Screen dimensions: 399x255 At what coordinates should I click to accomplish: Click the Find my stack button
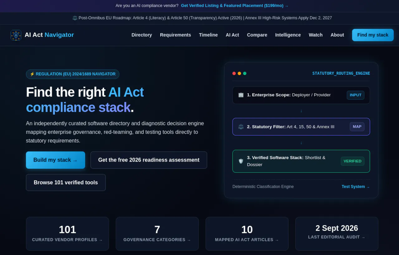(x=373, y=35)
